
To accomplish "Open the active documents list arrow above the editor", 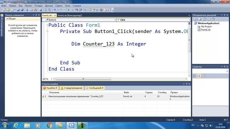I will tap(189, 15).
